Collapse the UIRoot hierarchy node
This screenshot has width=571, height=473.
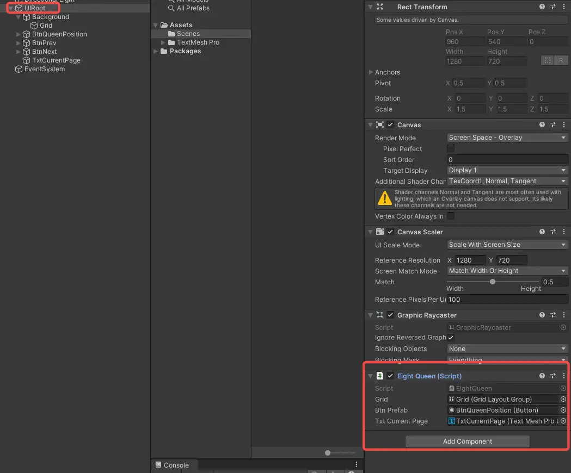pos(10,8)
